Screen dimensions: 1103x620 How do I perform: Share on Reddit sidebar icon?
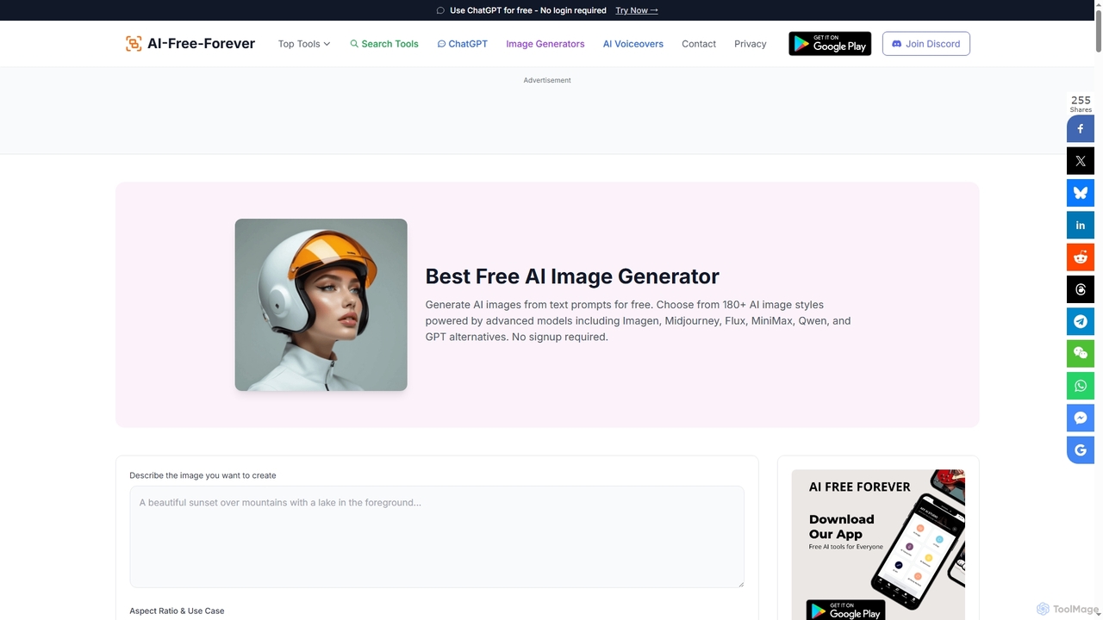pos(1081,257)
